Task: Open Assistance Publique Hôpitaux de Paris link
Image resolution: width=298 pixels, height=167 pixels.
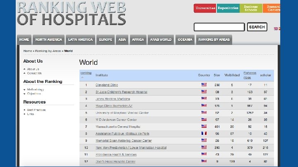Action: coord(123,134)
